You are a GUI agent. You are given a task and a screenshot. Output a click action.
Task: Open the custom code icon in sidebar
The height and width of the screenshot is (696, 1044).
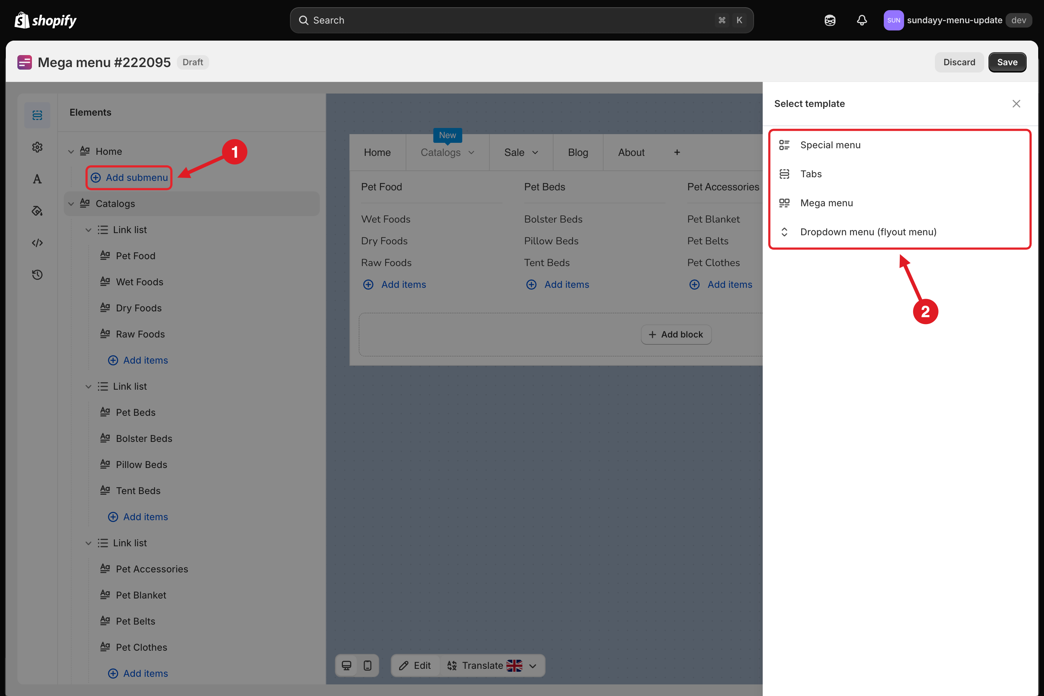coord(37,243)
